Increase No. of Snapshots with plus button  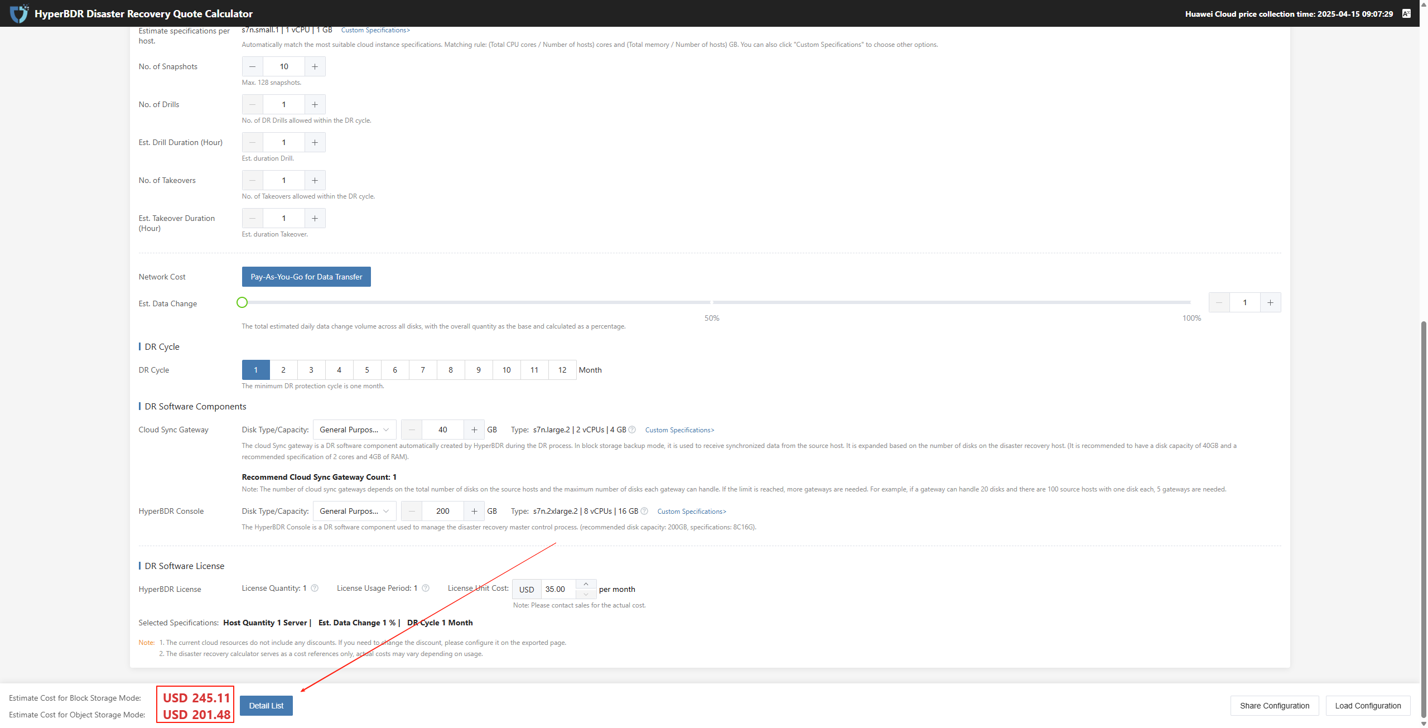pyautogui.click(x=315, y=66)
